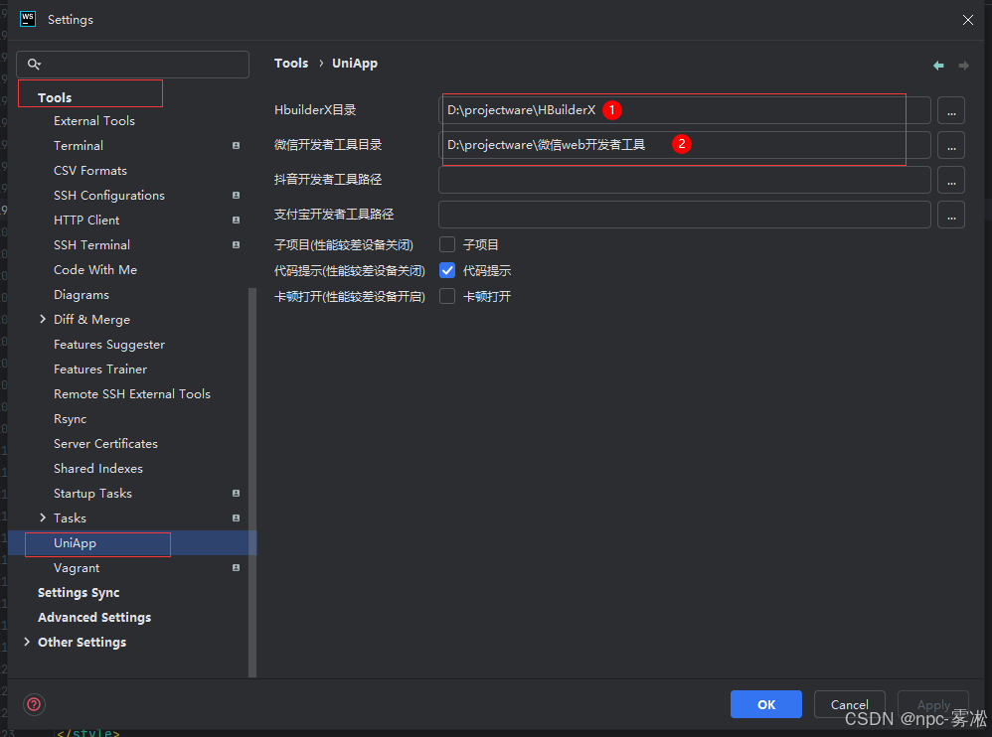This screenshot has height=737, width=992.
Task: Click project-level icon beside SSH Configurations
Action: pos(236,196)
